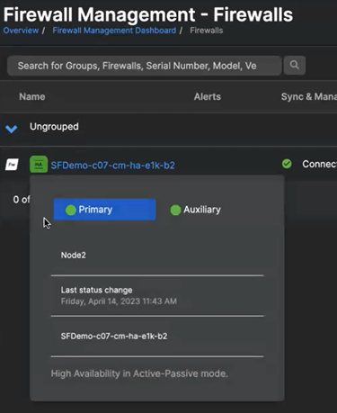Viewport: 337px width, 413px height.
Task: Click the Friday, April 14, 2023 timestamp
Action: (119, 301)
